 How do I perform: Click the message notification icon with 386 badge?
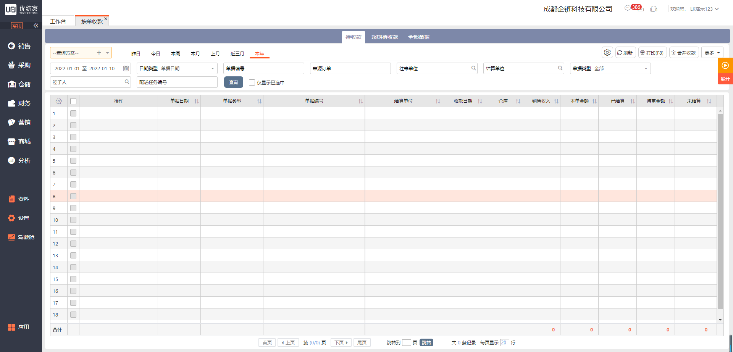coord(628,8)
